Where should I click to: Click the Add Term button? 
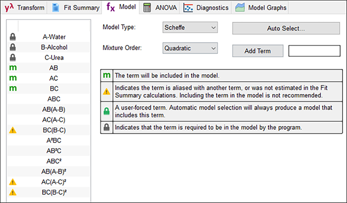pos(258,51)
